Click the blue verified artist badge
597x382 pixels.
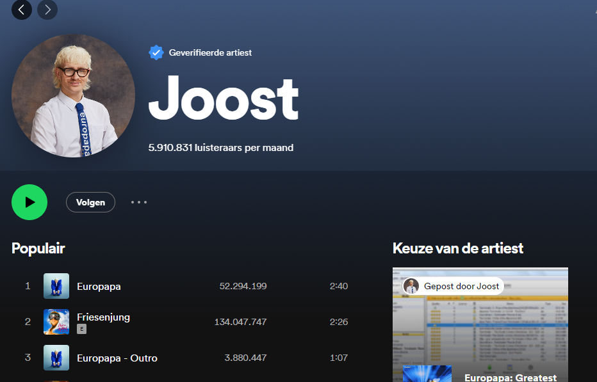tap(156, 52)
